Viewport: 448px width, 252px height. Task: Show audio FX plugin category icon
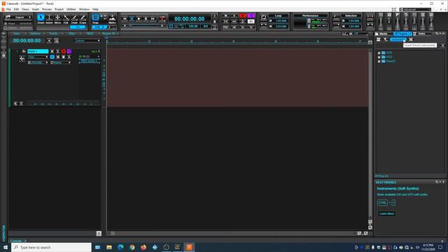coord(378,39)
